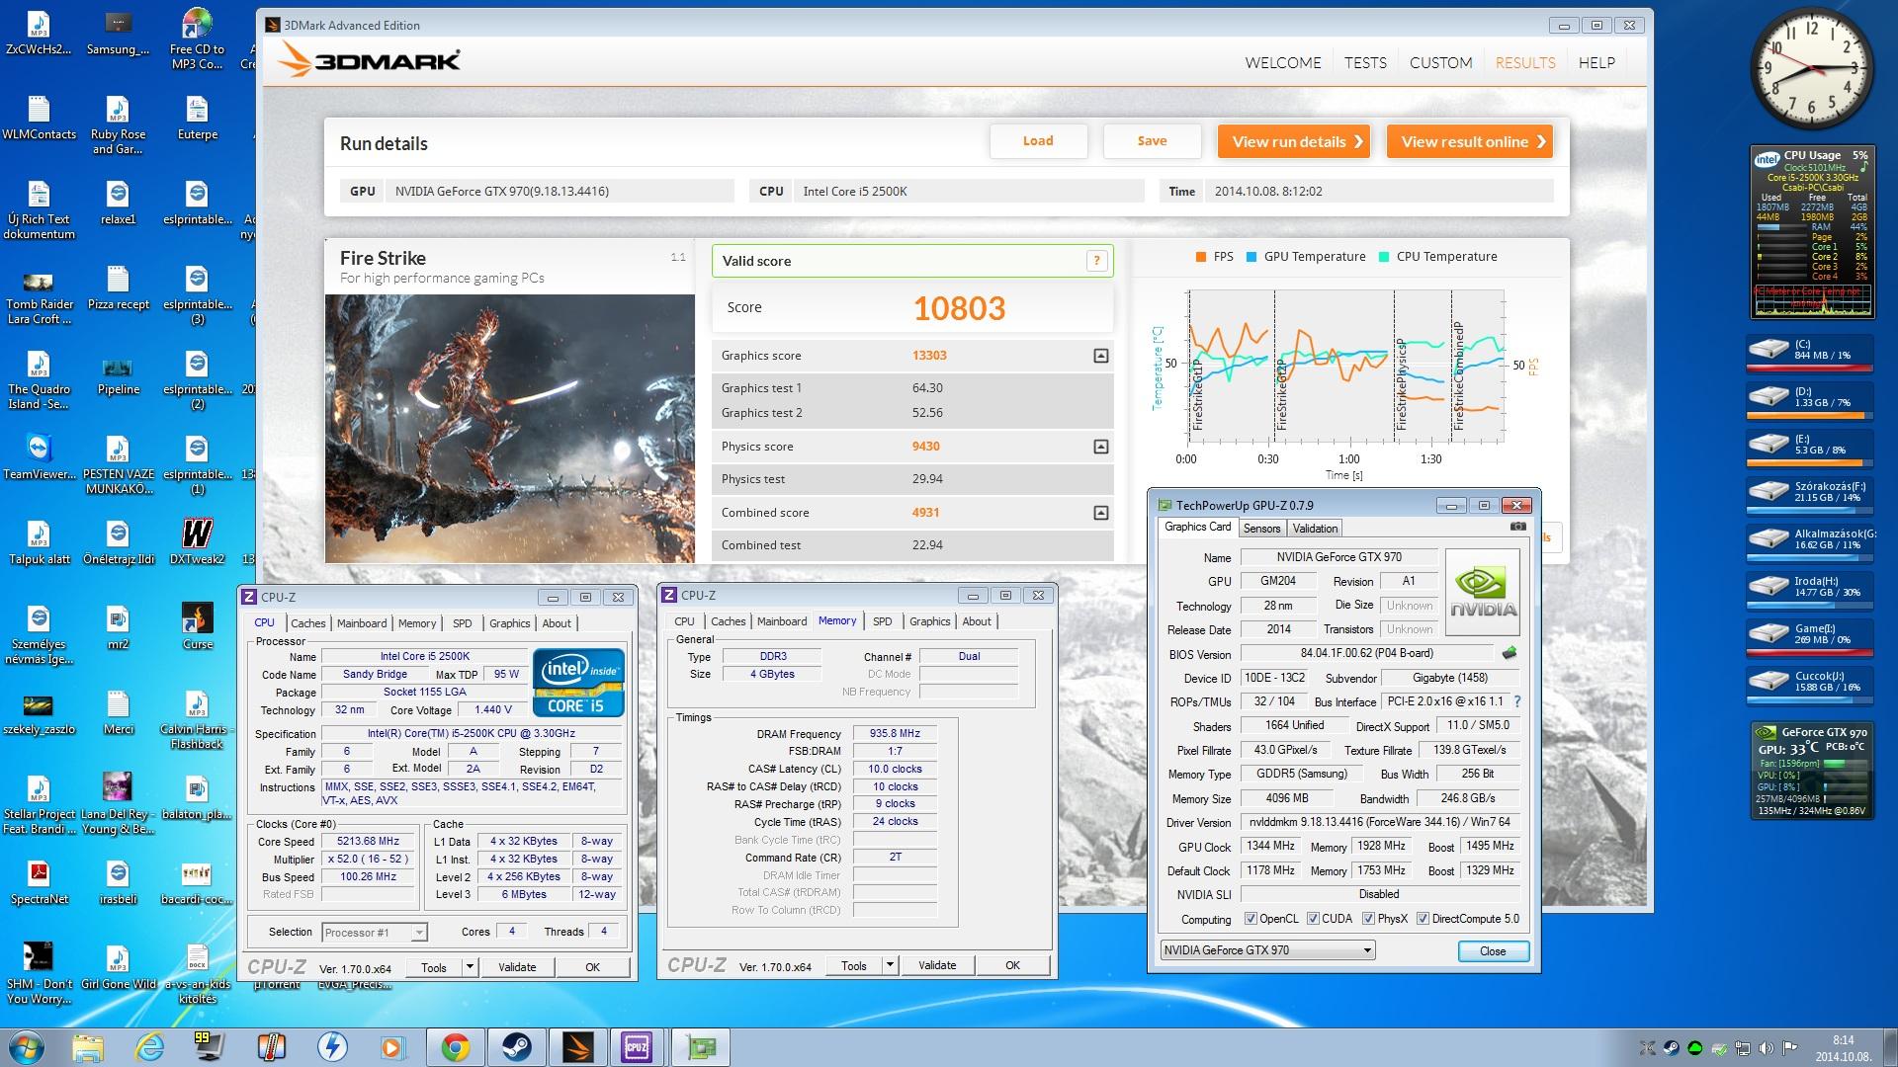Image resolution: width=1898 pixels, height=1067 pixels.
Task: Switch to the Sensors tab in GPU-Z
Action: 1261,529
